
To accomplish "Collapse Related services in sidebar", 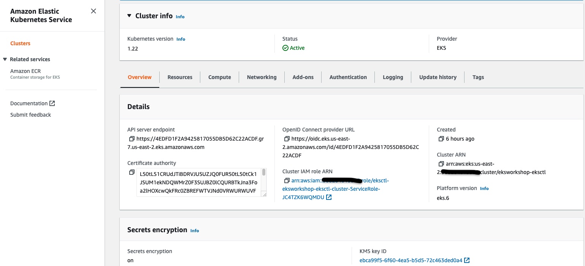I will 5,59.
